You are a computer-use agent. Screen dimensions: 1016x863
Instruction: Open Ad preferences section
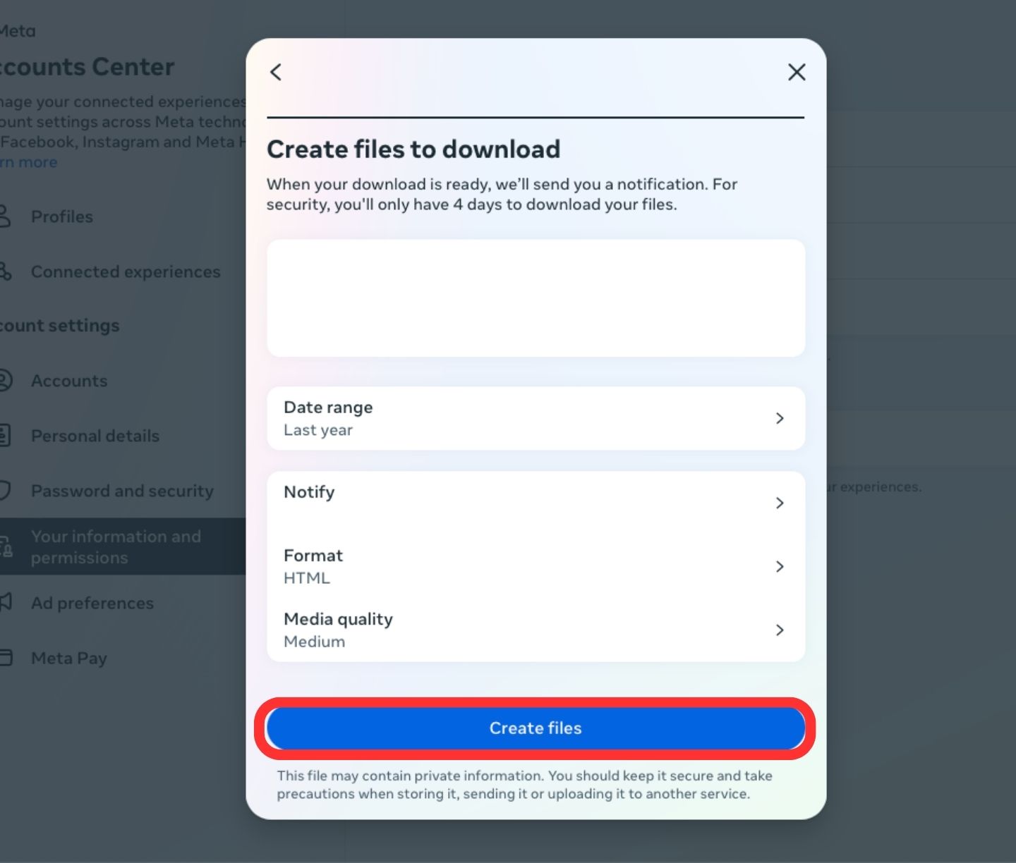[92, 603]
